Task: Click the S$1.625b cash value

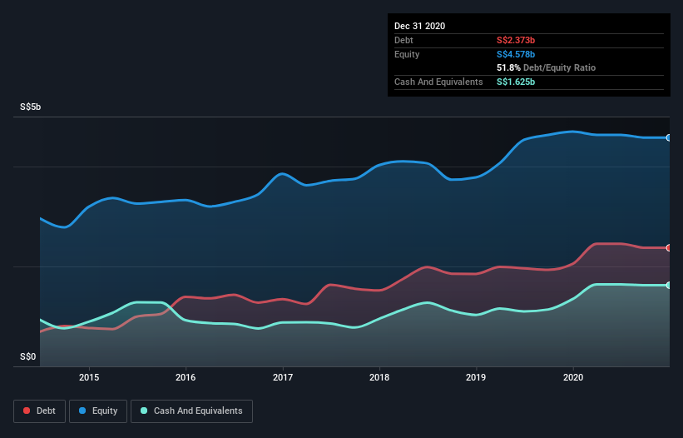Action: pyautogui.click(x=516, y=82)
